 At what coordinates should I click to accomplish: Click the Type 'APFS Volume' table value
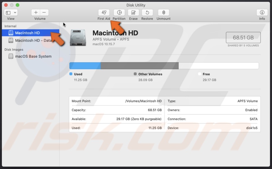[x=248, y=101]
